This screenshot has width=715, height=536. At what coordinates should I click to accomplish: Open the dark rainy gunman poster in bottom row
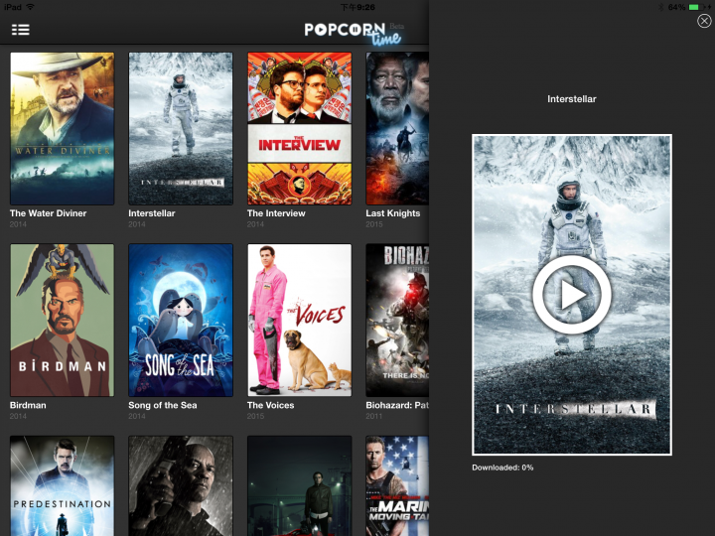181,485
